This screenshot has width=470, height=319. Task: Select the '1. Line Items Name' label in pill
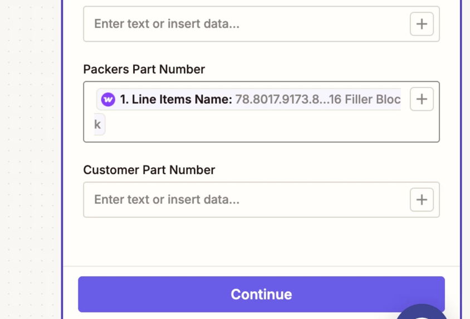[x=176, y=100]
